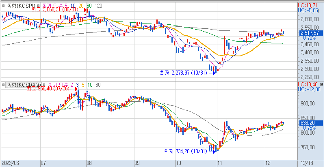Click 종가 단순 label in KOSPI chart
This screenshot has height=167, width=325.
(x=53, y=6)
